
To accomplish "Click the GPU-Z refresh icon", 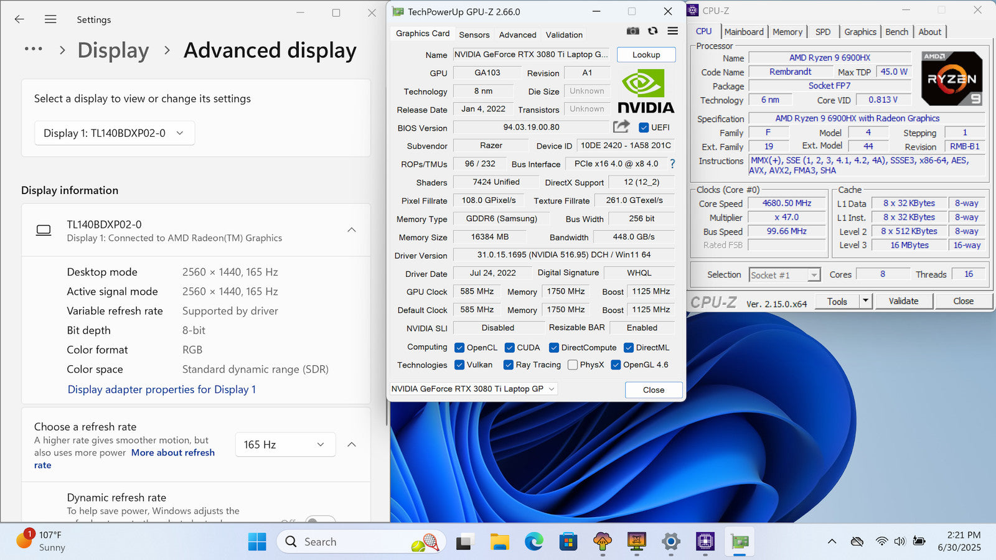I will point(652,31).
